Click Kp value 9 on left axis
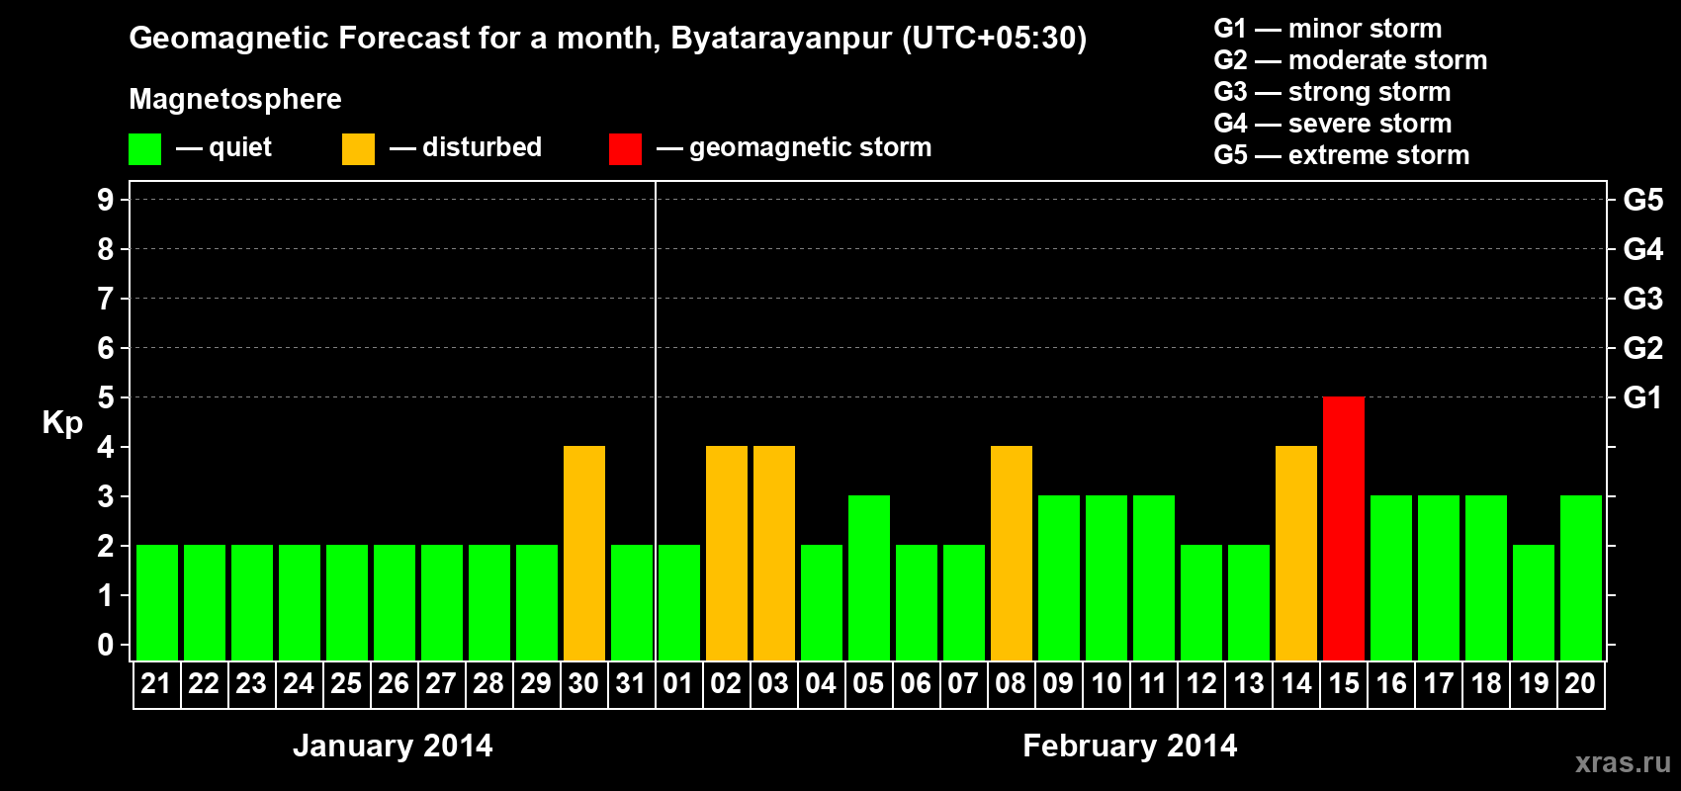 [x=106, y=200]
